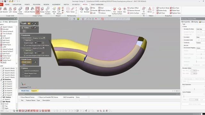Open the HOME ribbon tab
The image size is (205, 115).
click(7, 4)
